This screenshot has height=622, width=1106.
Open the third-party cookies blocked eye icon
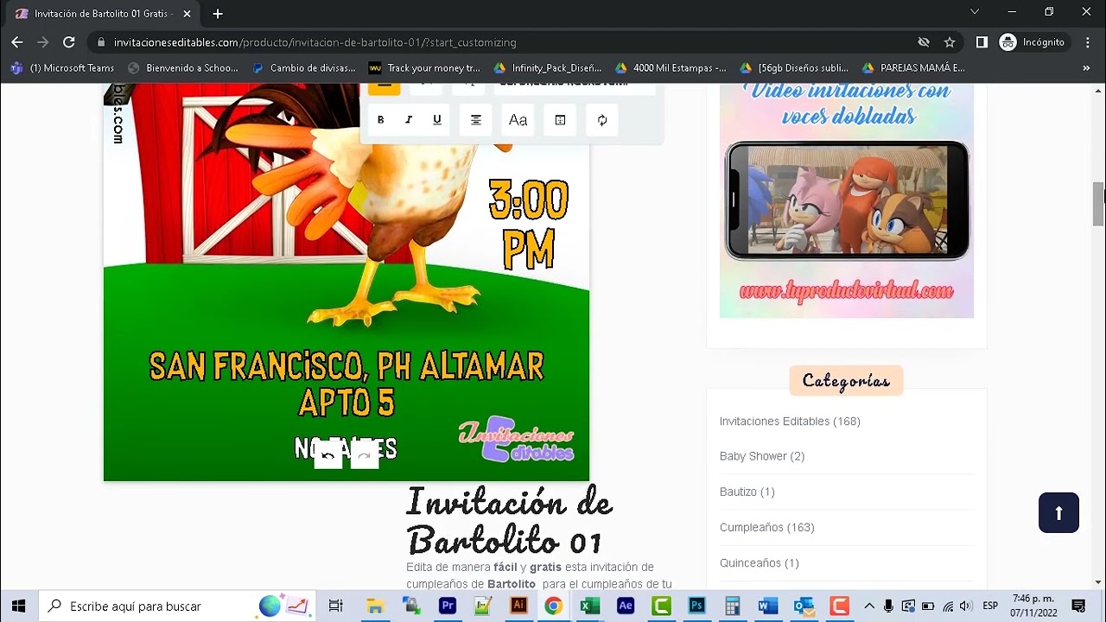924,42
